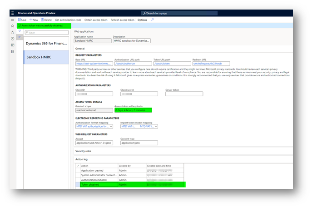Select System administrator consent log row

tap(129, 175)
